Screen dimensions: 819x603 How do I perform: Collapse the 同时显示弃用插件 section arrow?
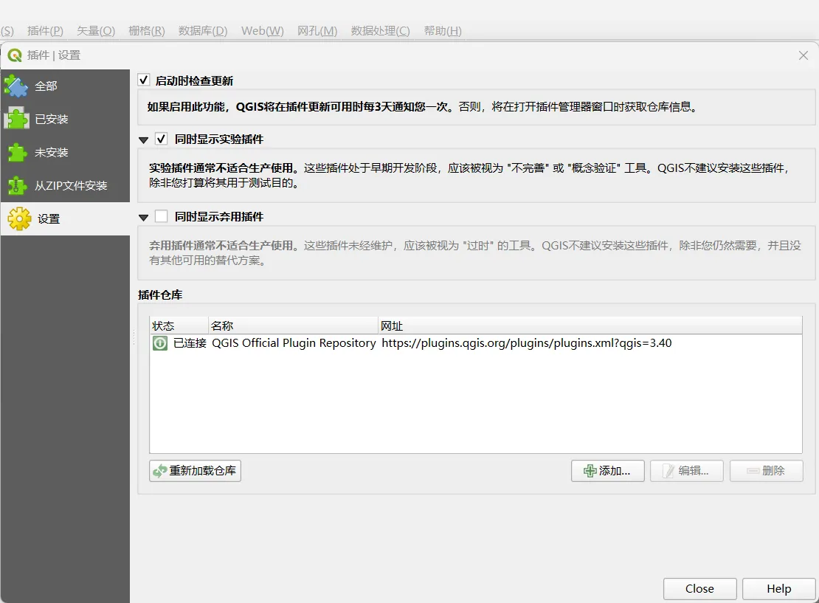coord(144,218)
